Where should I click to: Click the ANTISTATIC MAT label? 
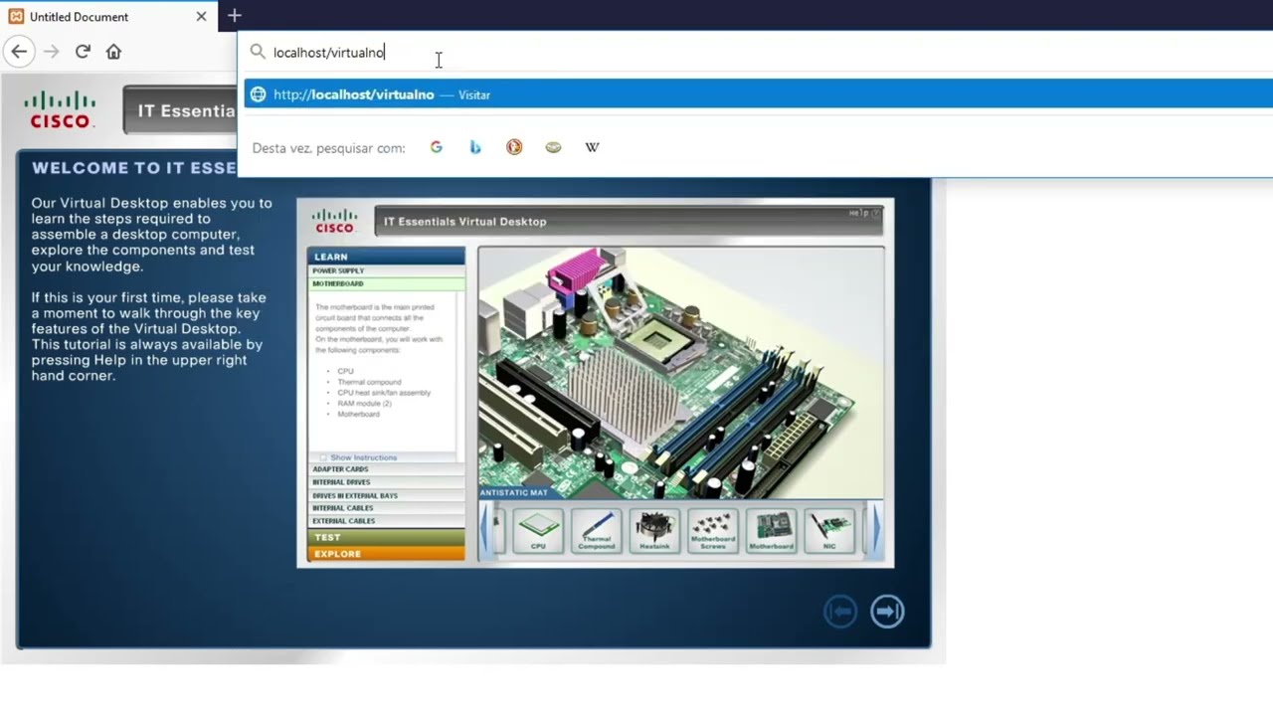point(514,492)
